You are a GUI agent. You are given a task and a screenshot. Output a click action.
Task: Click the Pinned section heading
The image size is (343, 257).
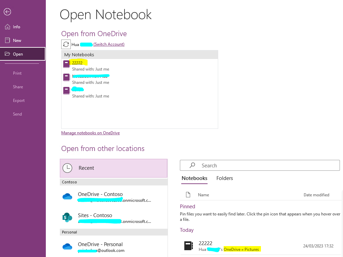point(187,207)
